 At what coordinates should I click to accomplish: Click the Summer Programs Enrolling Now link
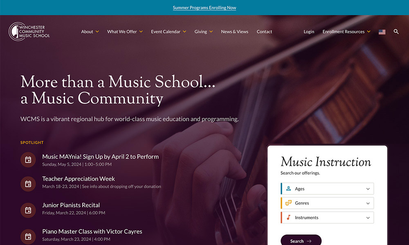tap(204, 8)
